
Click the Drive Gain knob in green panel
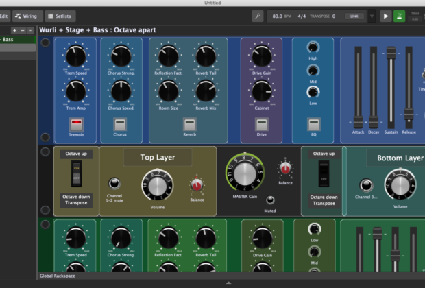pos(262,238)
